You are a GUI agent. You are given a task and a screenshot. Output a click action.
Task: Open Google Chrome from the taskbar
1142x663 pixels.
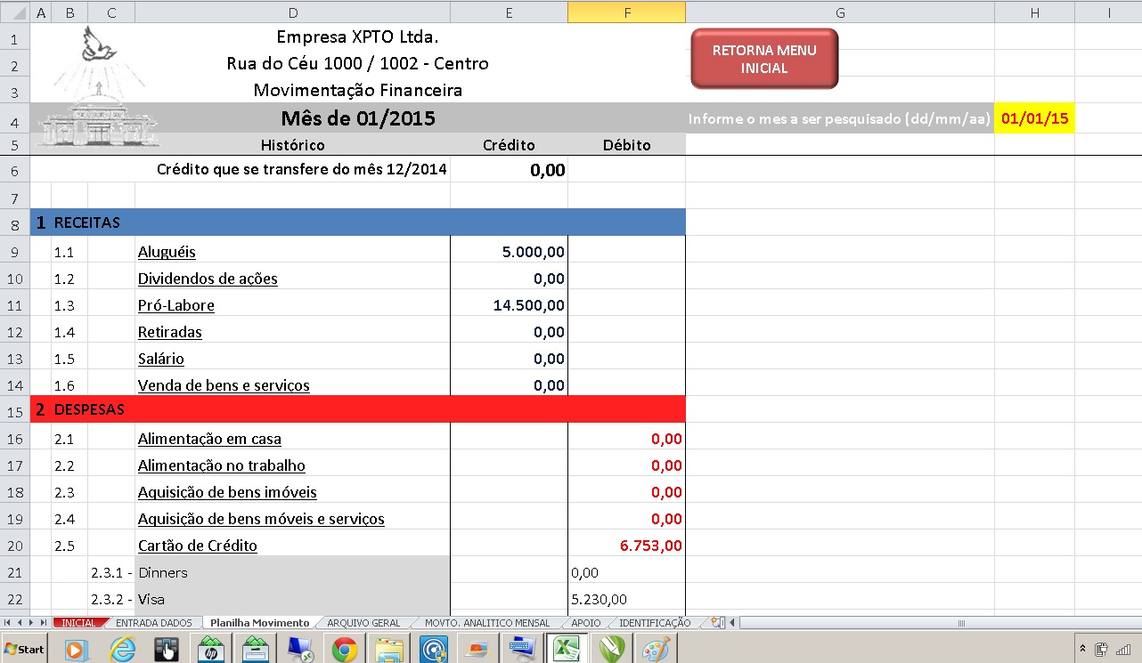click(345, 648)
